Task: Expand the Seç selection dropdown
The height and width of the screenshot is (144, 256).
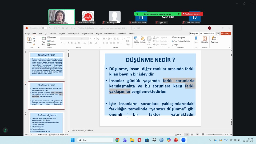Action: click(x=176, y=45)
